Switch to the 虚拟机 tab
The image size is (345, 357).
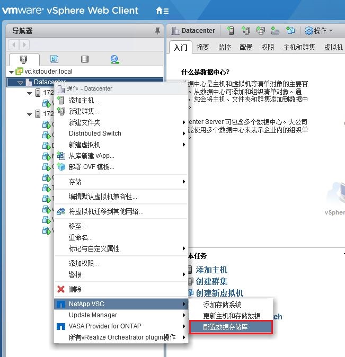(333, 47)
